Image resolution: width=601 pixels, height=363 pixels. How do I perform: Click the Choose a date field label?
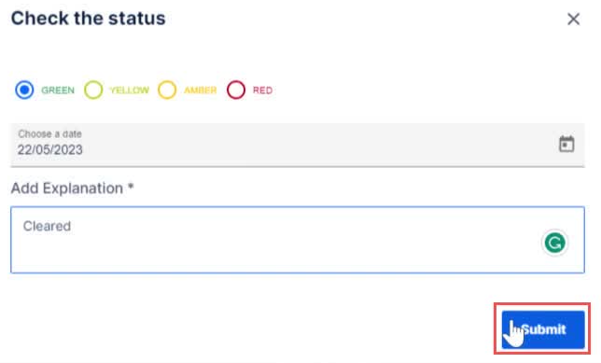pos(49,133)
